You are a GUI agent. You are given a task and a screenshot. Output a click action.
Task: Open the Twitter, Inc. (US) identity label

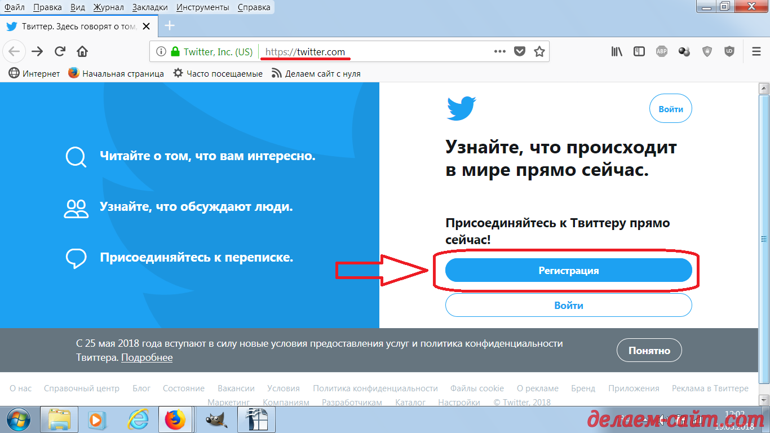218,52
